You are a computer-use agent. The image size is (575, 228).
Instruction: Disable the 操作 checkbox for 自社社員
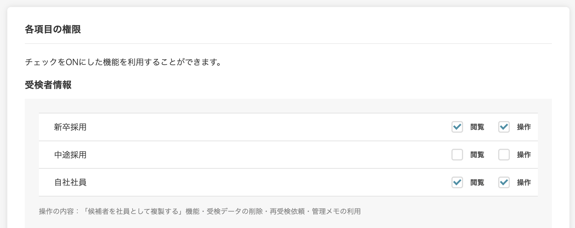(x=504, y=182)
